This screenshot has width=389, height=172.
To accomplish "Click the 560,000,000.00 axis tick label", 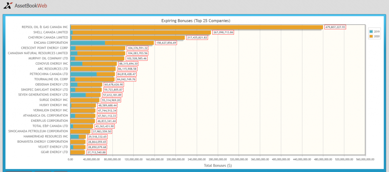I will pyautogui.click(x=365, y=159).
